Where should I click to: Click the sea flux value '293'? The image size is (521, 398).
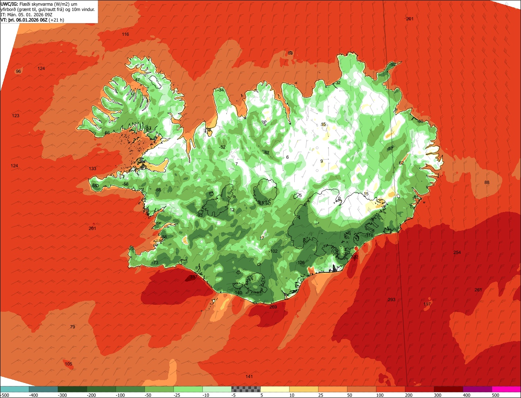[x=392, y=300]
